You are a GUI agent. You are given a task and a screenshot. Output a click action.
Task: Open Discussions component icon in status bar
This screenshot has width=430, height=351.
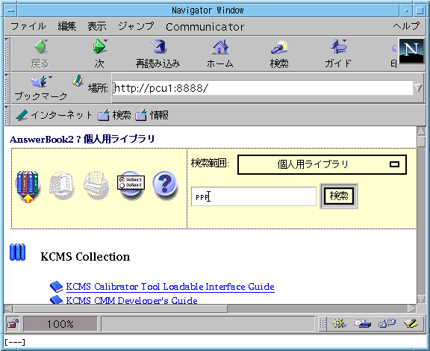point(387,324)
